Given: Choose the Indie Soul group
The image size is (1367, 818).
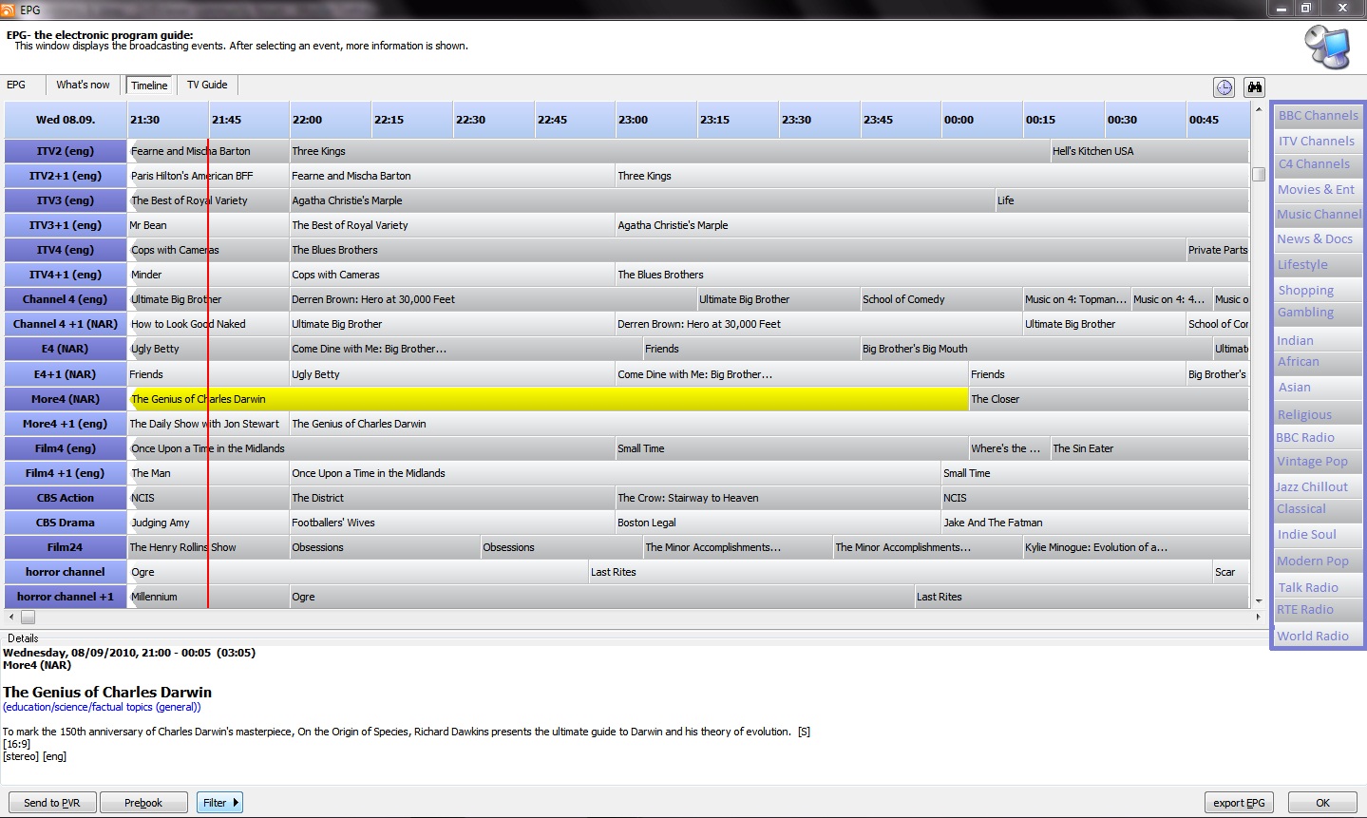Looking at the screenshot, I should [1318, 535].
